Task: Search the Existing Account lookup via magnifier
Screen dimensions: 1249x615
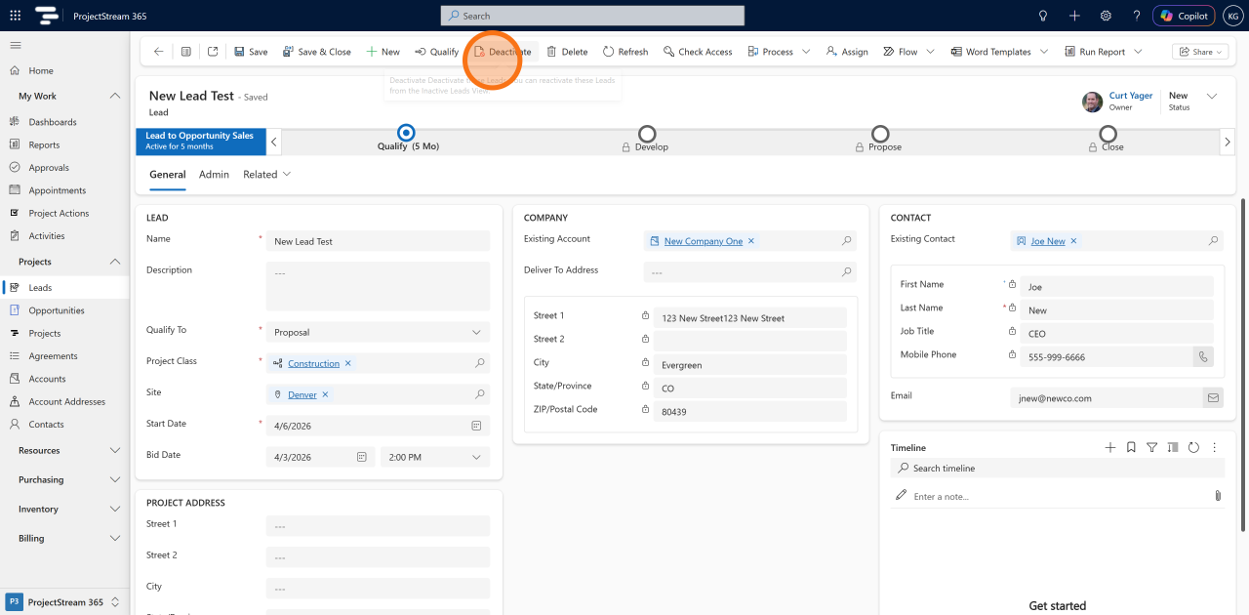Action: coord(847,240)
